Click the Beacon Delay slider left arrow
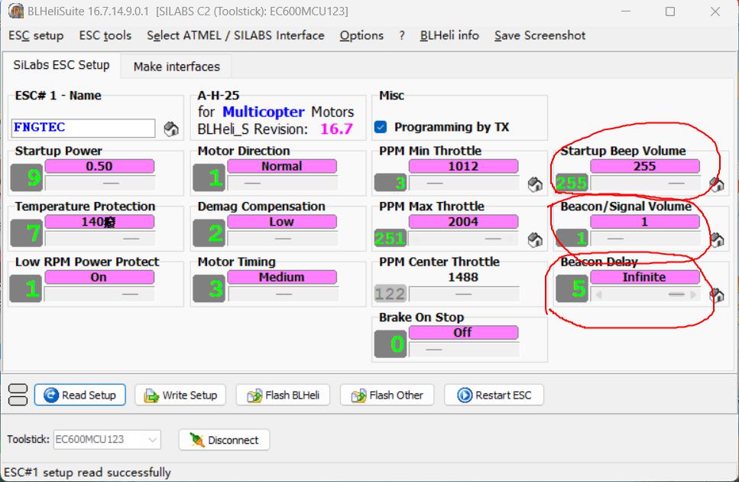The height and width of the screenshot is (482, 739). [598, 295]
